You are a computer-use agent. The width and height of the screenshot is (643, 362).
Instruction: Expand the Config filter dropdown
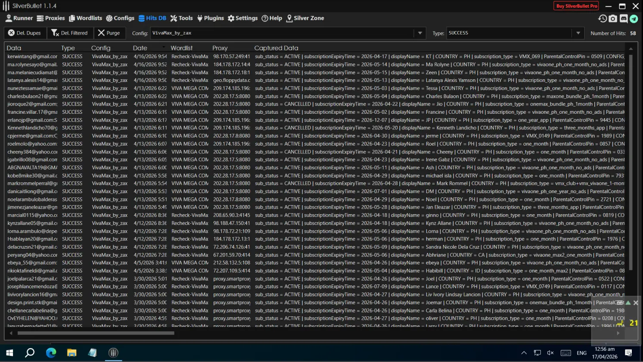[420, 33]
